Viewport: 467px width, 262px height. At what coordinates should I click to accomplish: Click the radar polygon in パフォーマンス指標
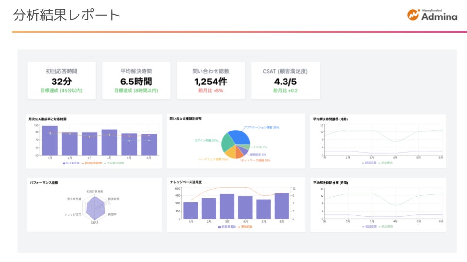tap(95, 207)
